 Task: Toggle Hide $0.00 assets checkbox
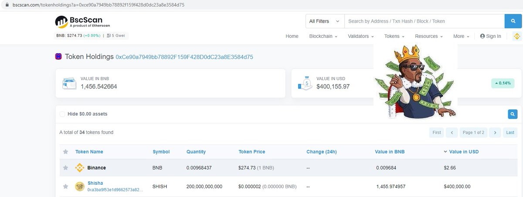coord(62,114)
